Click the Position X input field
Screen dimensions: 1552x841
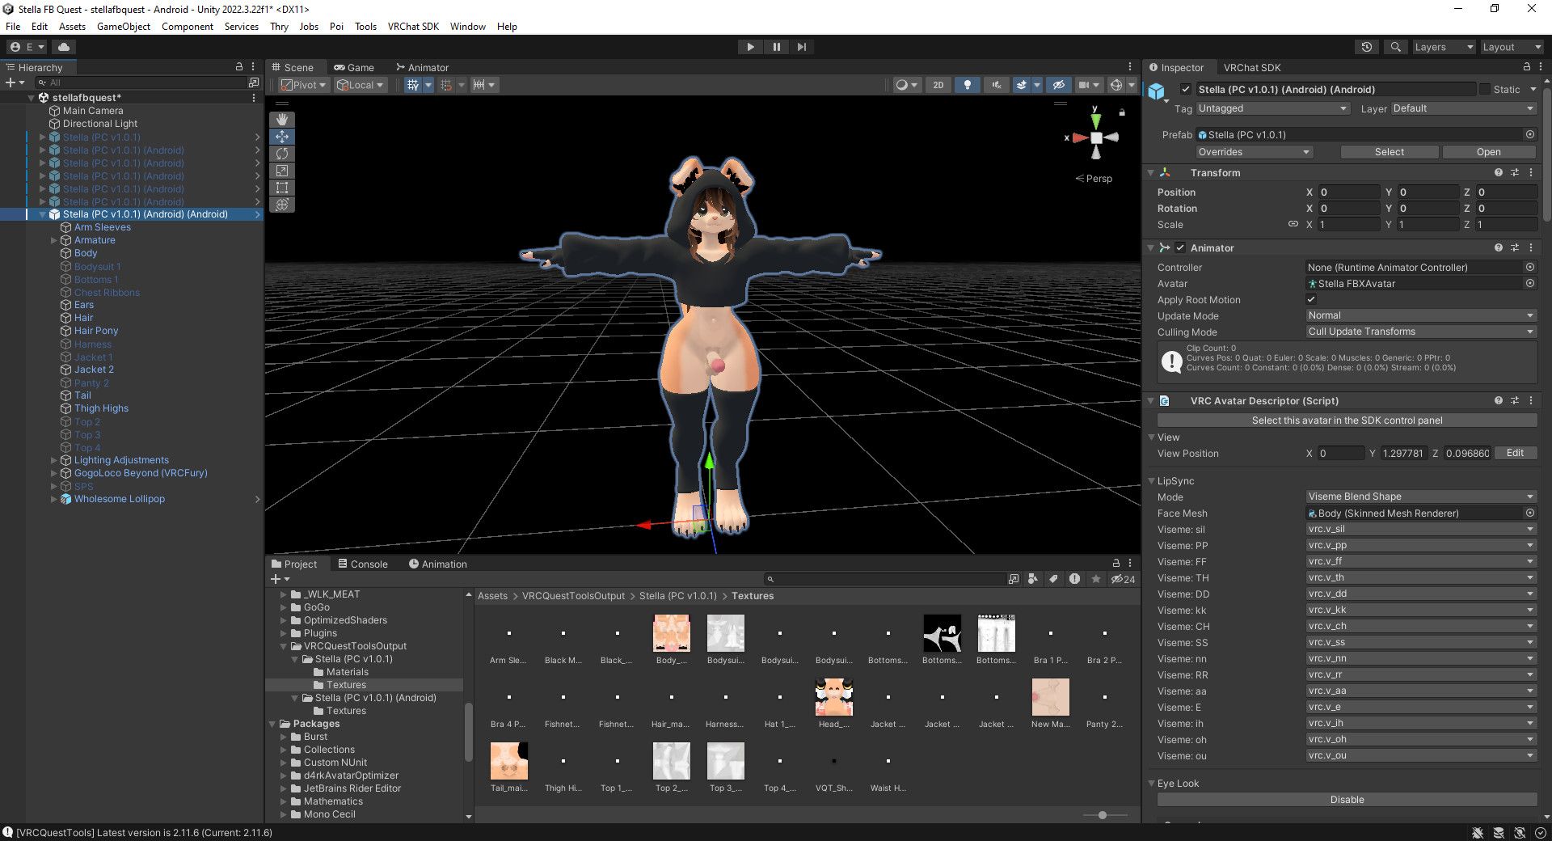(1348, 192)
